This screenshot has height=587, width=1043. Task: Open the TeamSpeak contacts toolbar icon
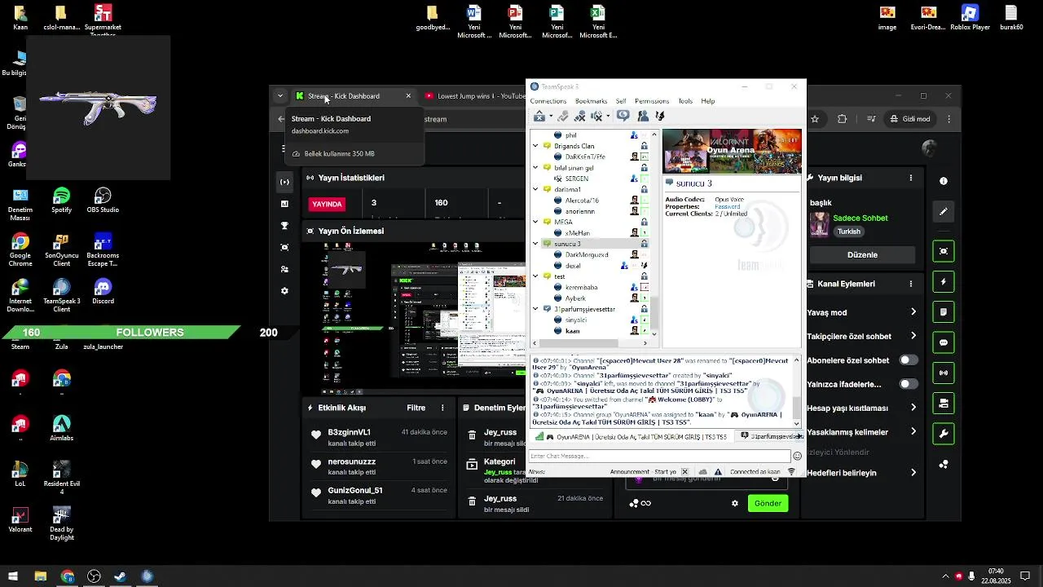643,117
